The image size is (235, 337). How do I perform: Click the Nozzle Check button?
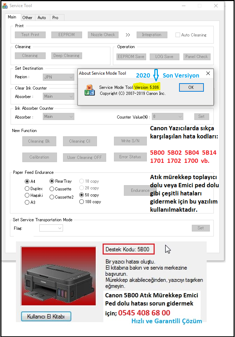[x=103, y=35]
